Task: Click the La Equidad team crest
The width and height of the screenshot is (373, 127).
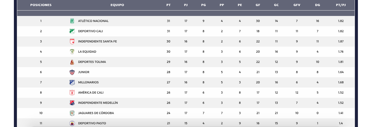Action: click(72, 52)
